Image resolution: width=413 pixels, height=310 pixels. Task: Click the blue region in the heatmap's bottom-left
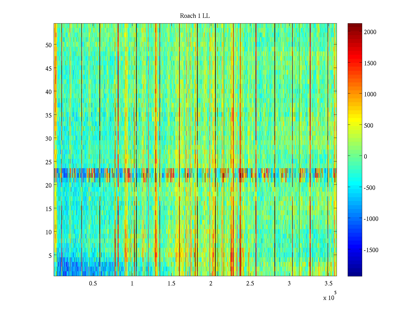[77, 269]
